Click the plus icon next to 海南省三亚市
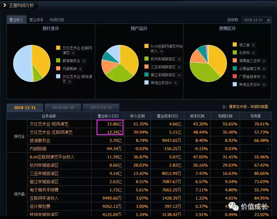 (264, 61)
